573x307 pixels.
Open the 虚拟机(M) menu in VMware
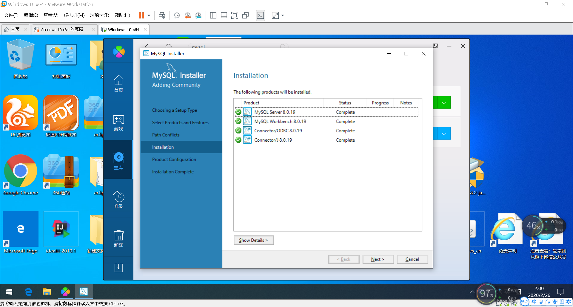click(74, 15)
